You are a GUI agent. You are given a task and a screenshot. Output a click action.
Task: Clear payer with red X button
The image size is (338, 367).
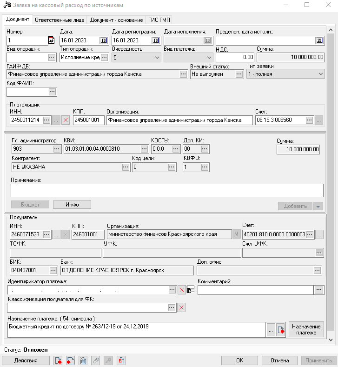pyautogui.click(x=66, y=120)
